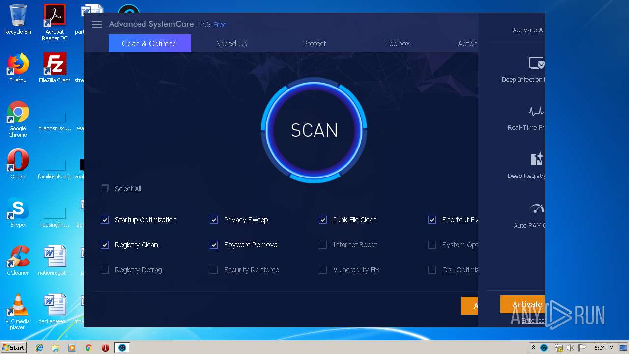Open Skype desktop shortcut
The image size is (629, 354).
click(18, 212)
